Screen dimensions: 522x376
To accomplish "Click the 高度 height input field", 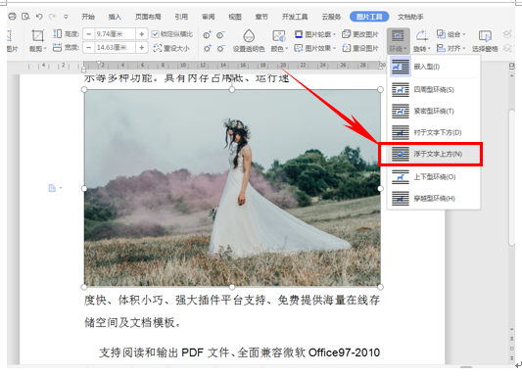I will 116,34.
